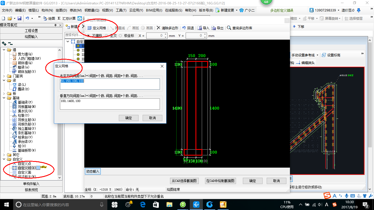The height and width of the screenshot is (210, 374).
Task: Click expand-all plus icon in navigation panel
Action: point(4,43)
